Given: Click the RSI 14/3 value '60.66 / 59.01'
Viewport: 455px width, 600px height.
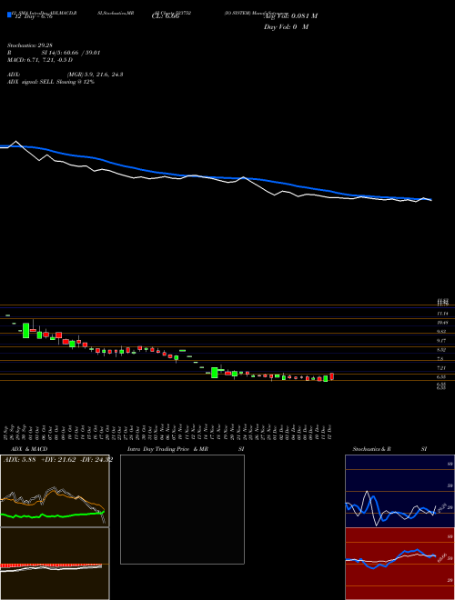Looking at the screenshot, I should click(x=80, y=53).
